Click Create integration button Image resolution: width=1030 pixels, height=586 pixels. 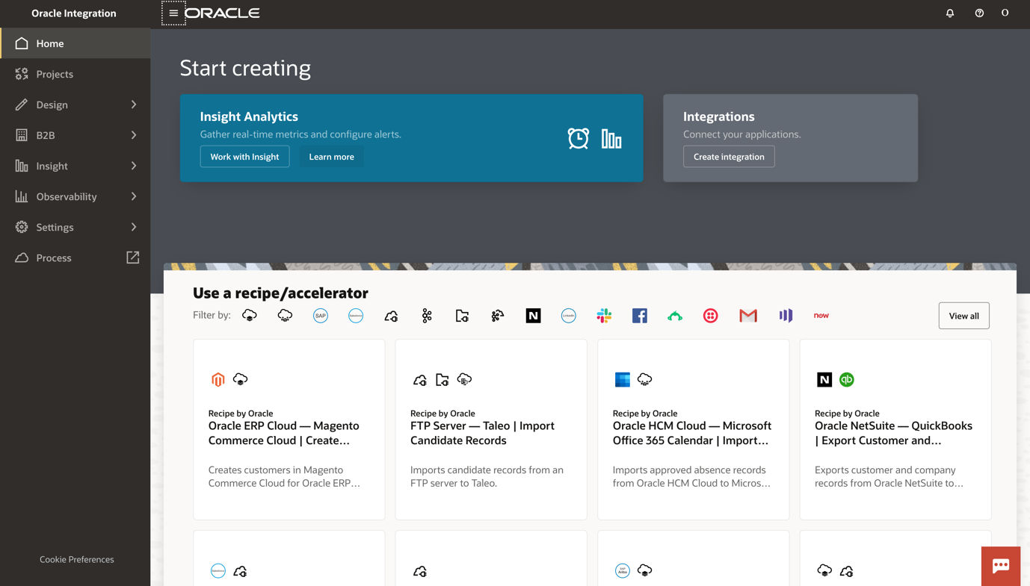click(x=729, y=157)
